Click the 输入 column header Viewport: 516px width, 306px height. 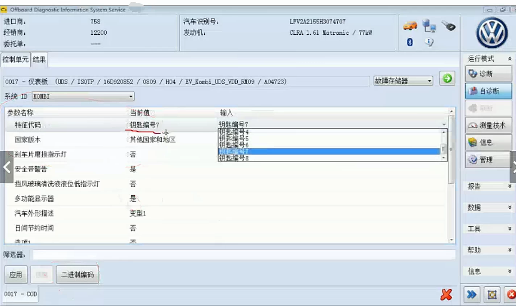[226, 112]
